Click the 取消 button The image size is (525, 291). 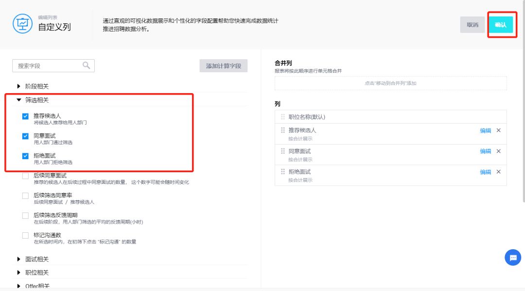472,25
